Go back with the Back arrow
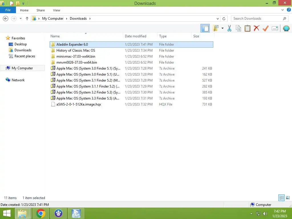 pyautogui.click(x=6, y=19)
